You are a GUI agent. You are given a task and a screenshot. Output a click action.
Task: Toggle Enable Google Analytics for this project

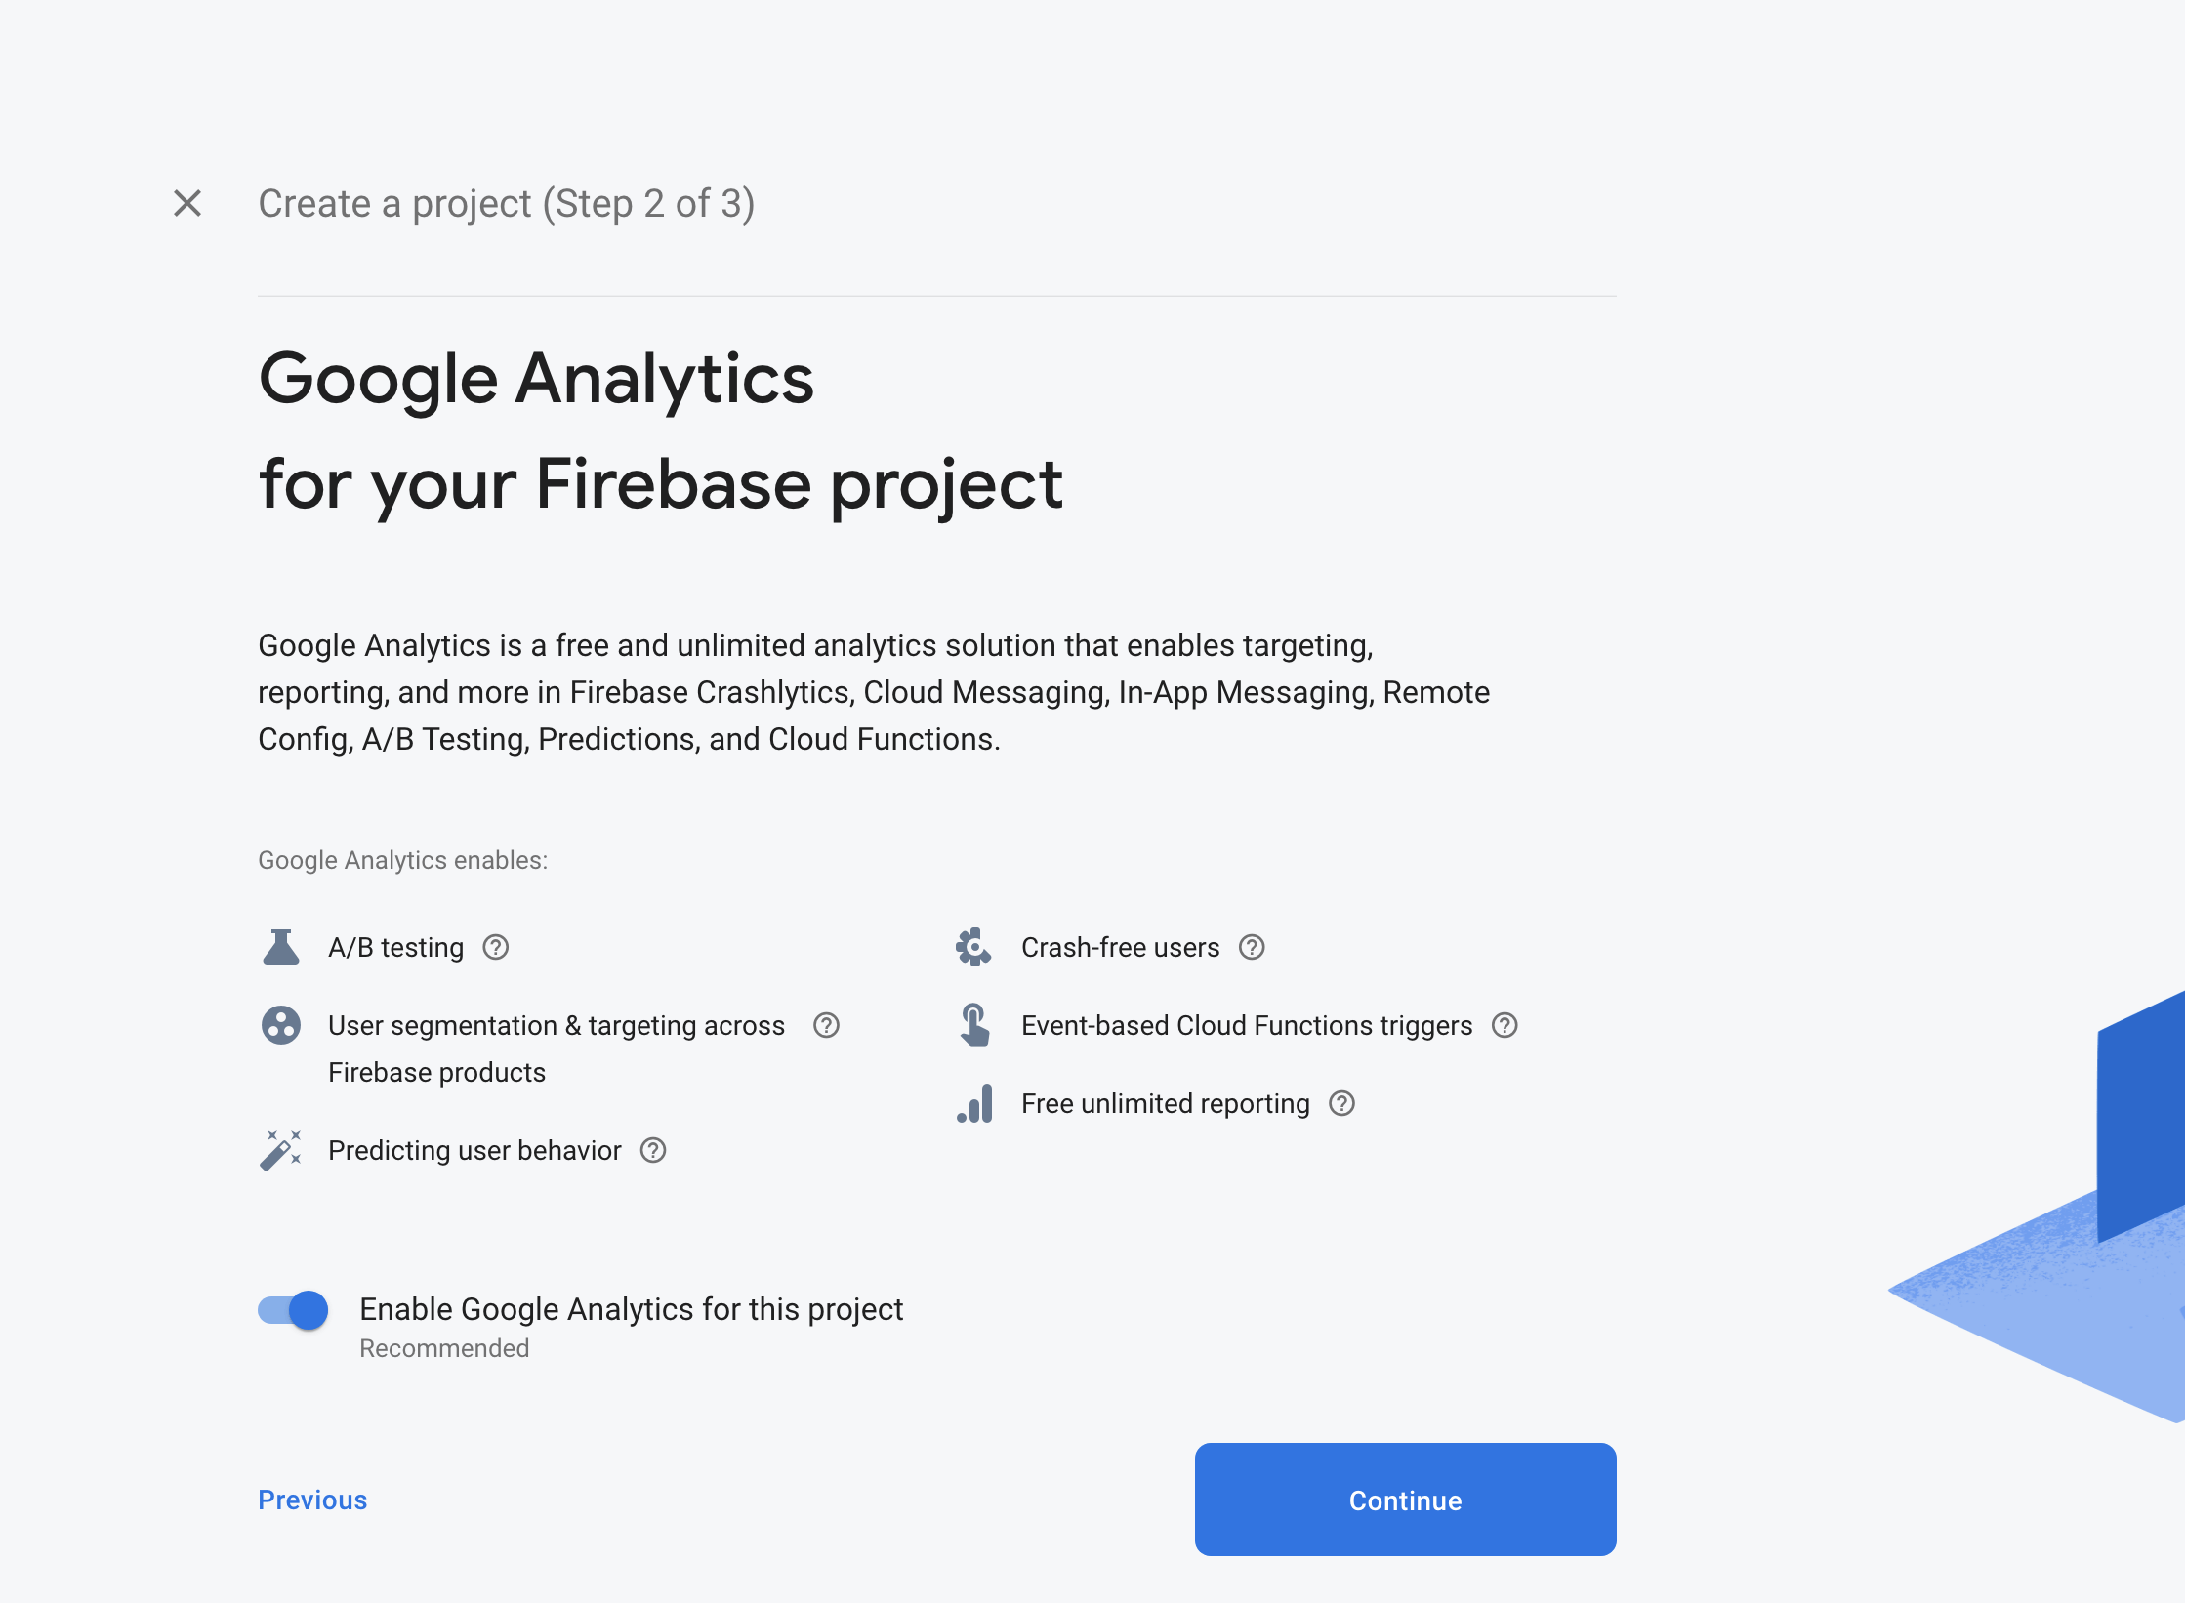click(293, 1310)
